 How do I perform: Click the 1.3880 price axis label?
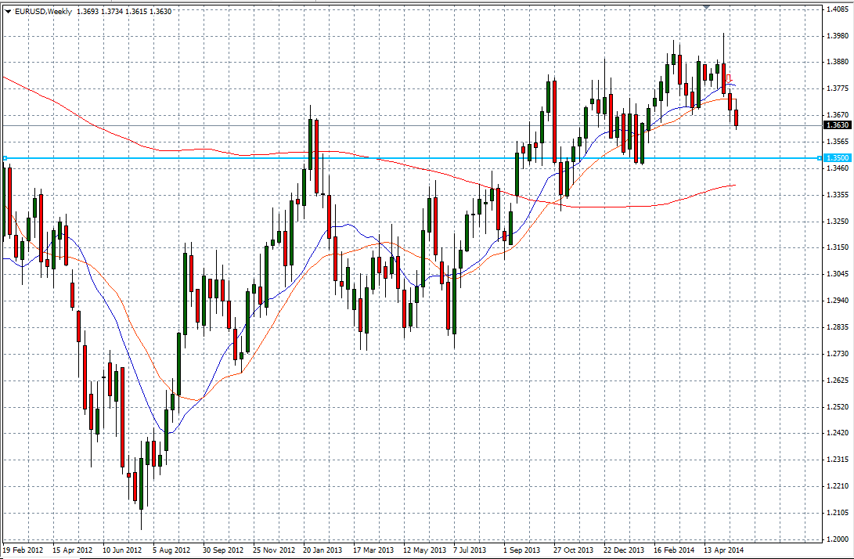coord(838,62)
